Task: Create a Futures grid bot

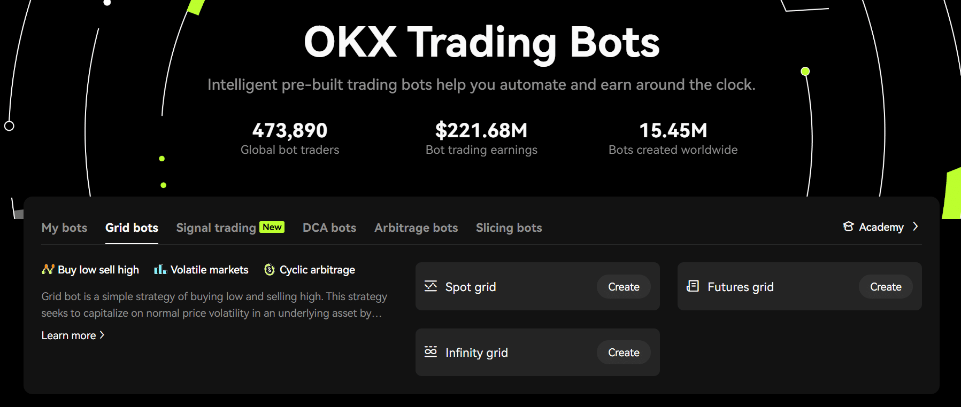Action: pyautogui.click(x=886, y=287)
